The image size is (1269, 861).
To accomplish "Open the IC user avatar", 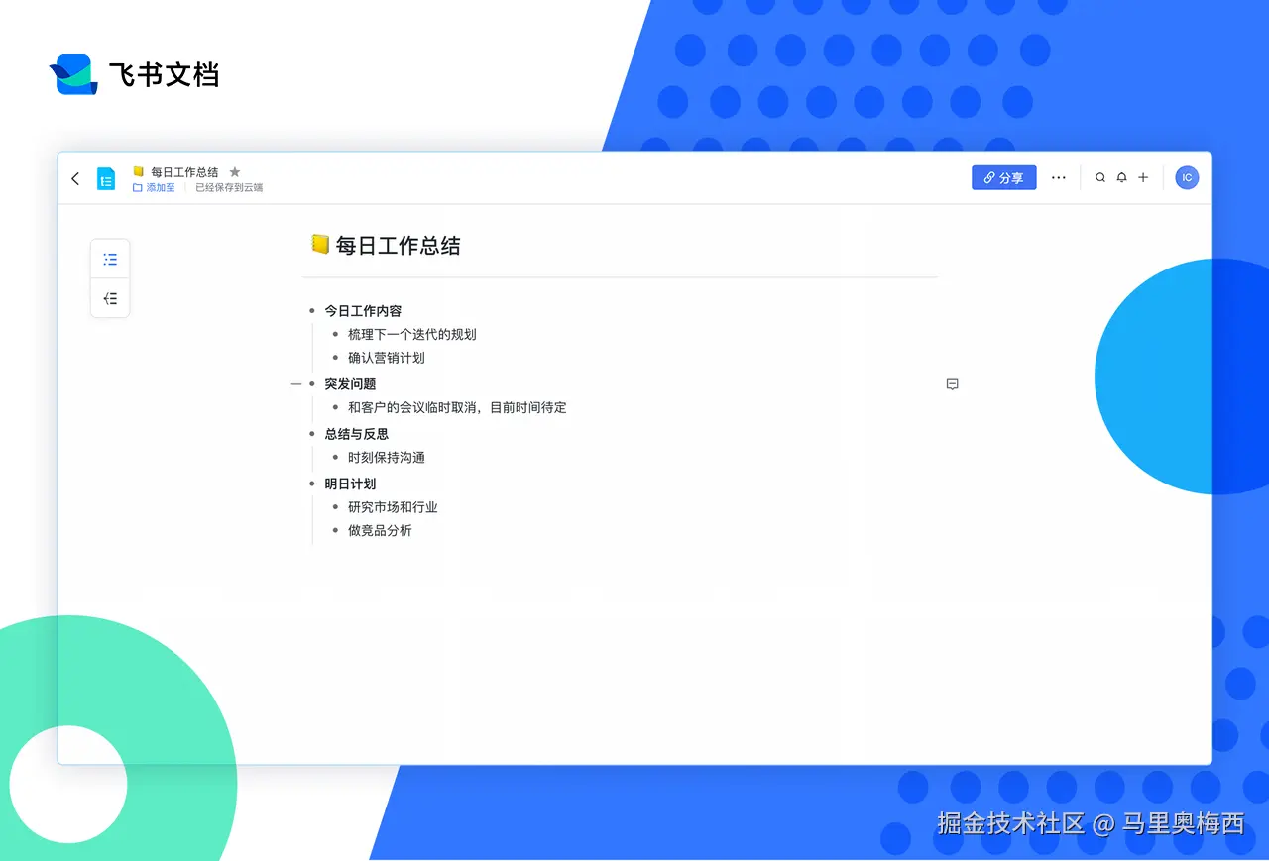I will 1187,178.
